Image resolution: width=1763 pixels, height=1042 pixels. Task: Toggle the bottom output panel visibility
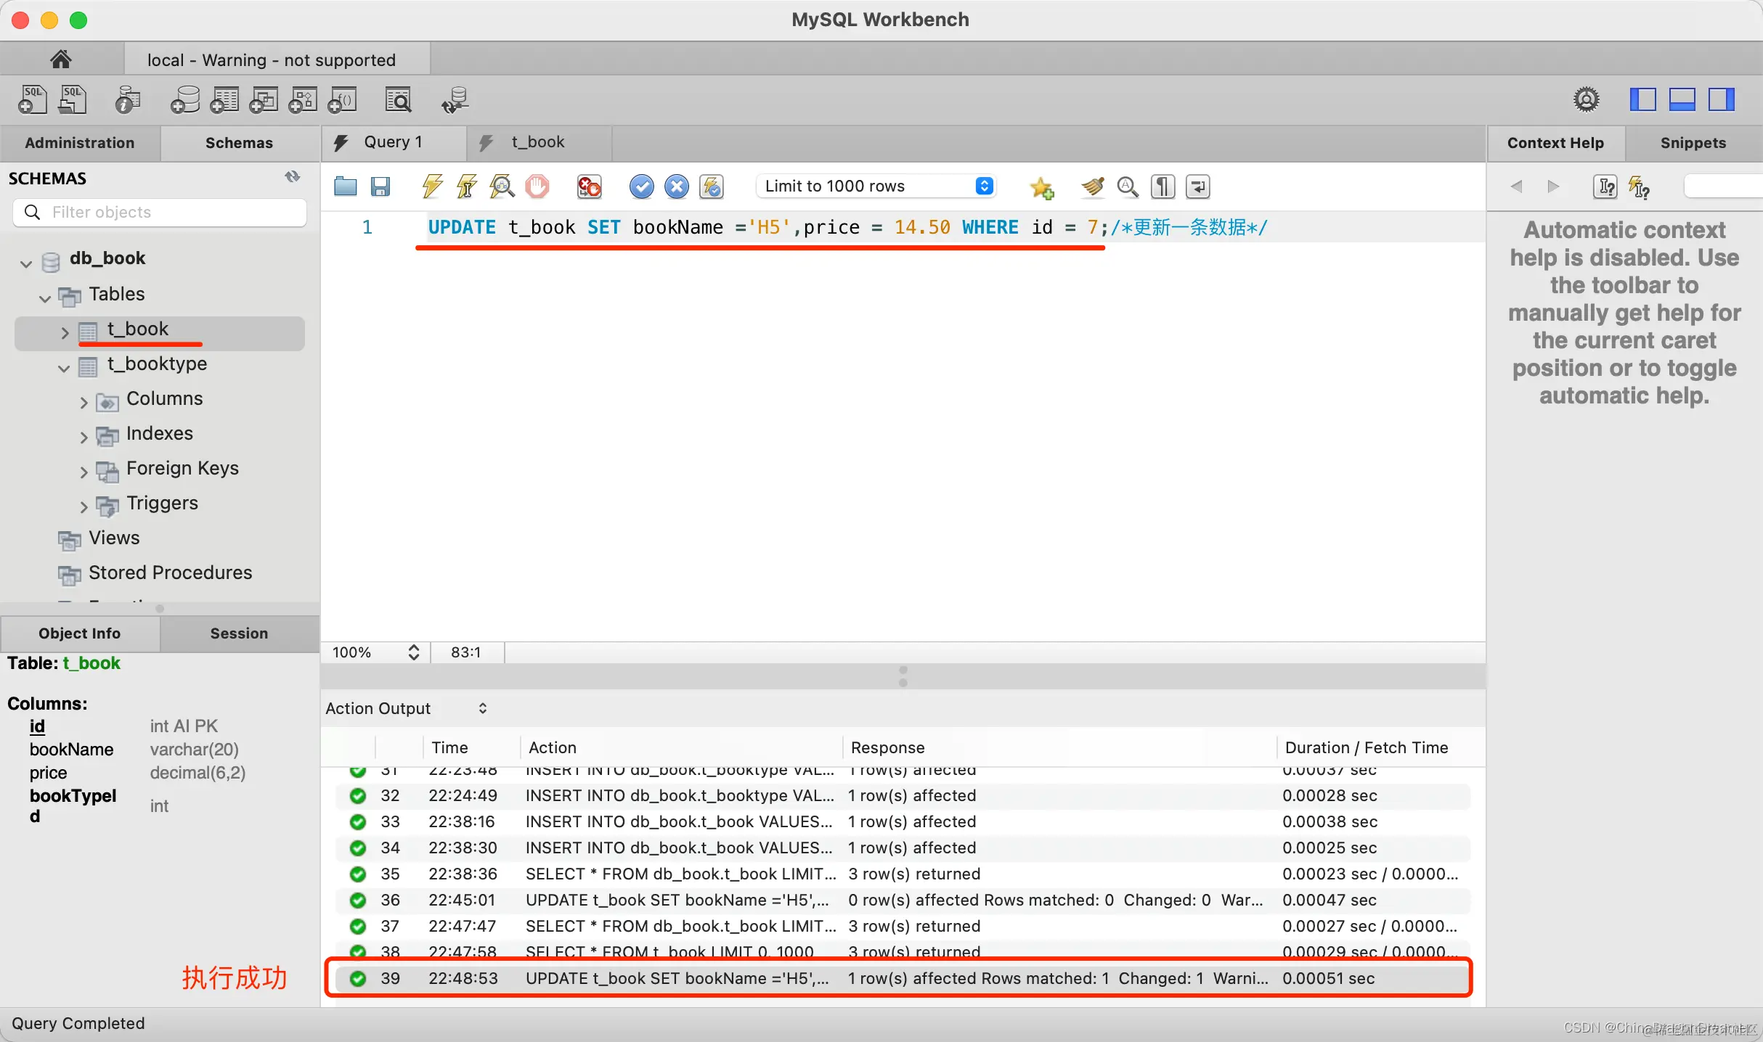tap(1682, 99)
